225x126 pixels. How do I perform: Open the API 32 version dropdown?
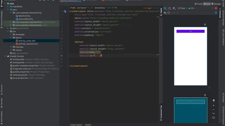click(x=192, y=8)
